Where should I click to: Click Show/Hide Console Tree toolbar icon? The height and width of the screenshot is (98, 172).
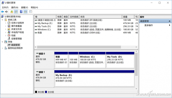16,12
